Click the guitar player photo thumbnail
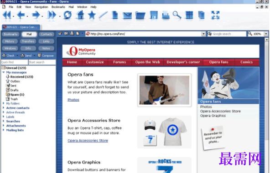This screenshot has width=270, height=173. [165, 90]
